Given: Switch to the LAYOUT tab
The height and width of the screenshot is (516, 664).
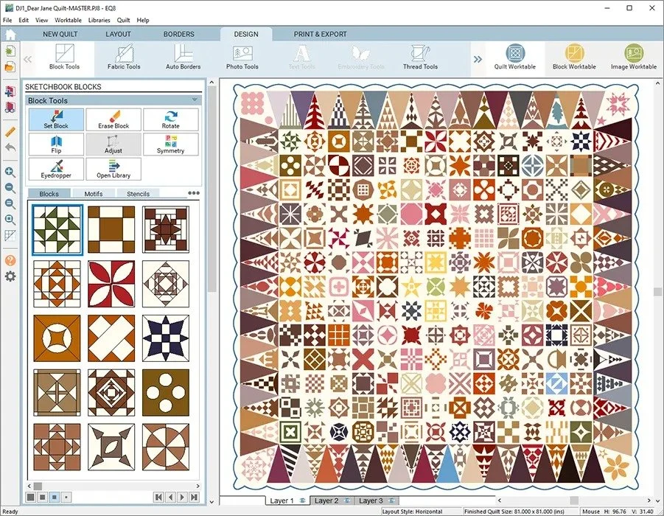Looking at the screenshot, I should click(118, 35).
